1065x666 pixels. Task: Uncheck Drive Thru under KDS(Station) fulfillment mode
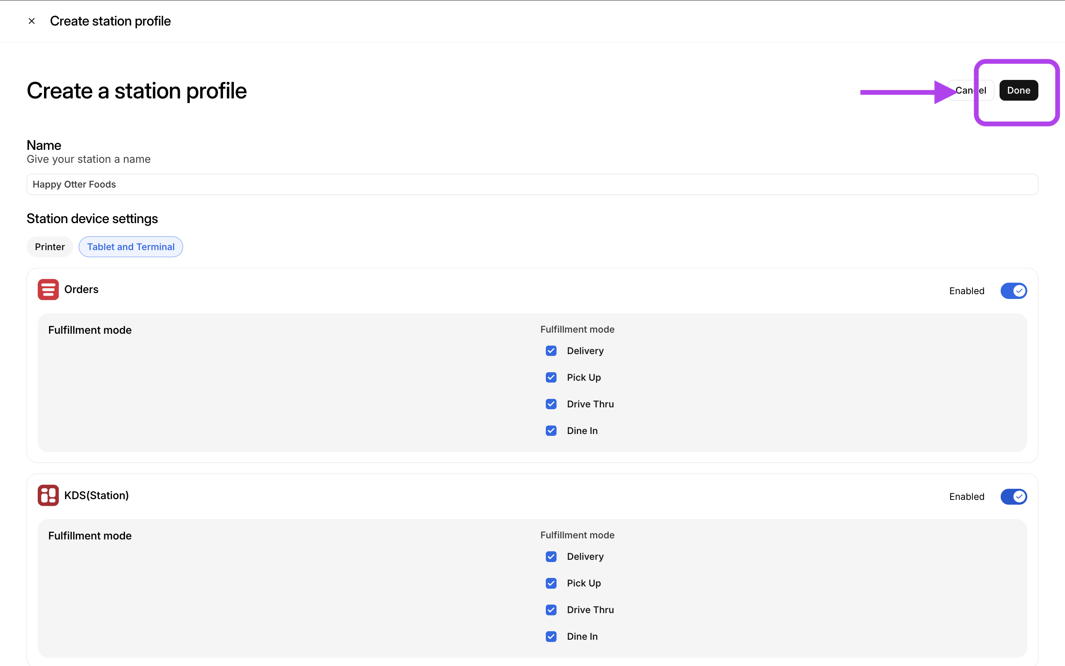click(x=551, y=610)
